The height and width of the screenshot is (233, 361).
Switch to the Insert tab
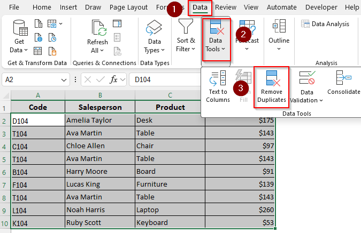click(68, 7)
